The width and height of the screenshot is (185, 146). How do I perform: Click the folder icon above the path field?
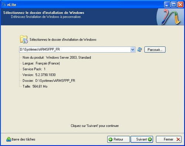point(24,39)
